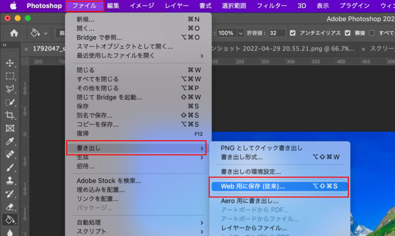Click the tolerance value field 32
The image size is (395, 236).
click(276, 33)
